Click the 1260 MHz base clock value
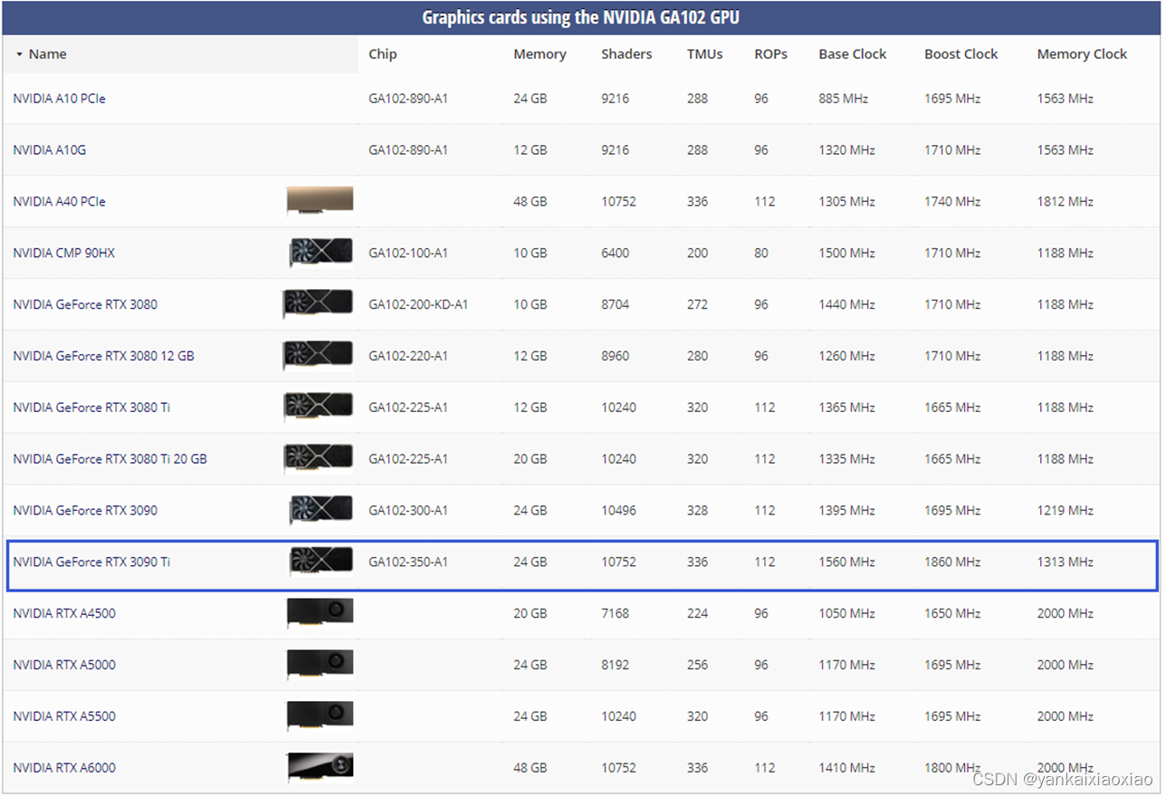This screenshot has height=797, width=1166. pos(846,357)
